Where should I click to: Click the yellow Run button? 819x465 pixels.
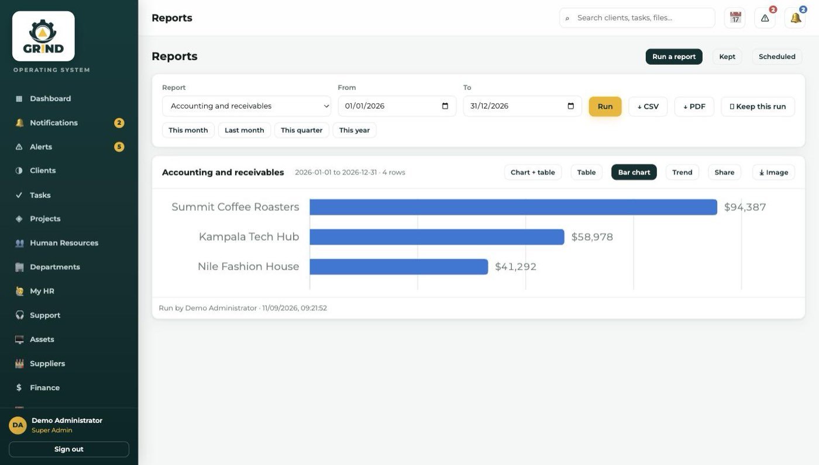[x=605, y=106]
